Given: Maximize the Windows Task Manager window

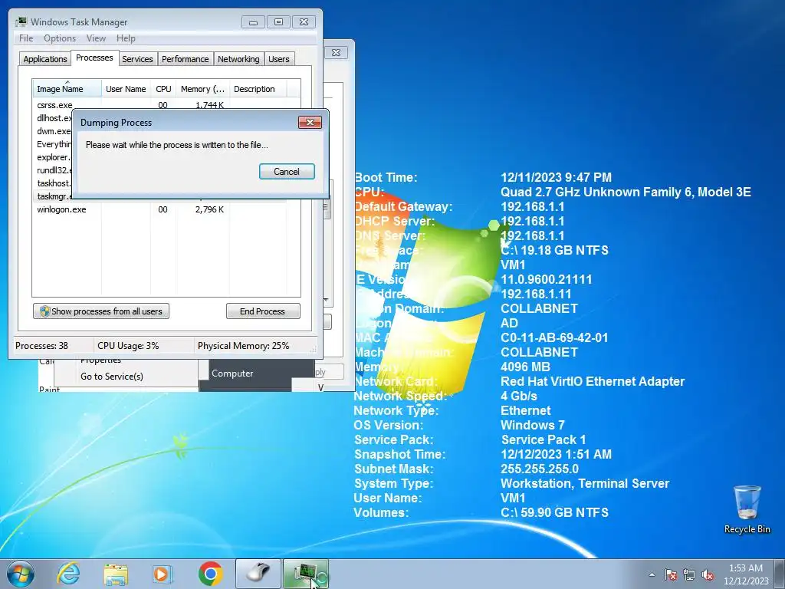Looking at the screenshot, I should pyautogui.click(x=278, y=22).
